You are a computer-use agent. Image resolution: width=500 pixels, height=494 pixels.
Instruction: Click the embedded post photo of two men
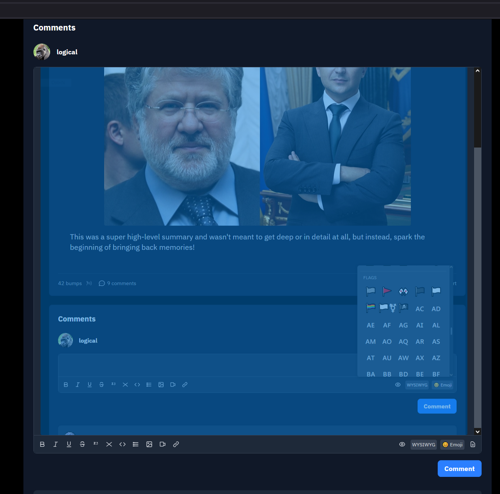pyautogui.click(x=258, y=146)
